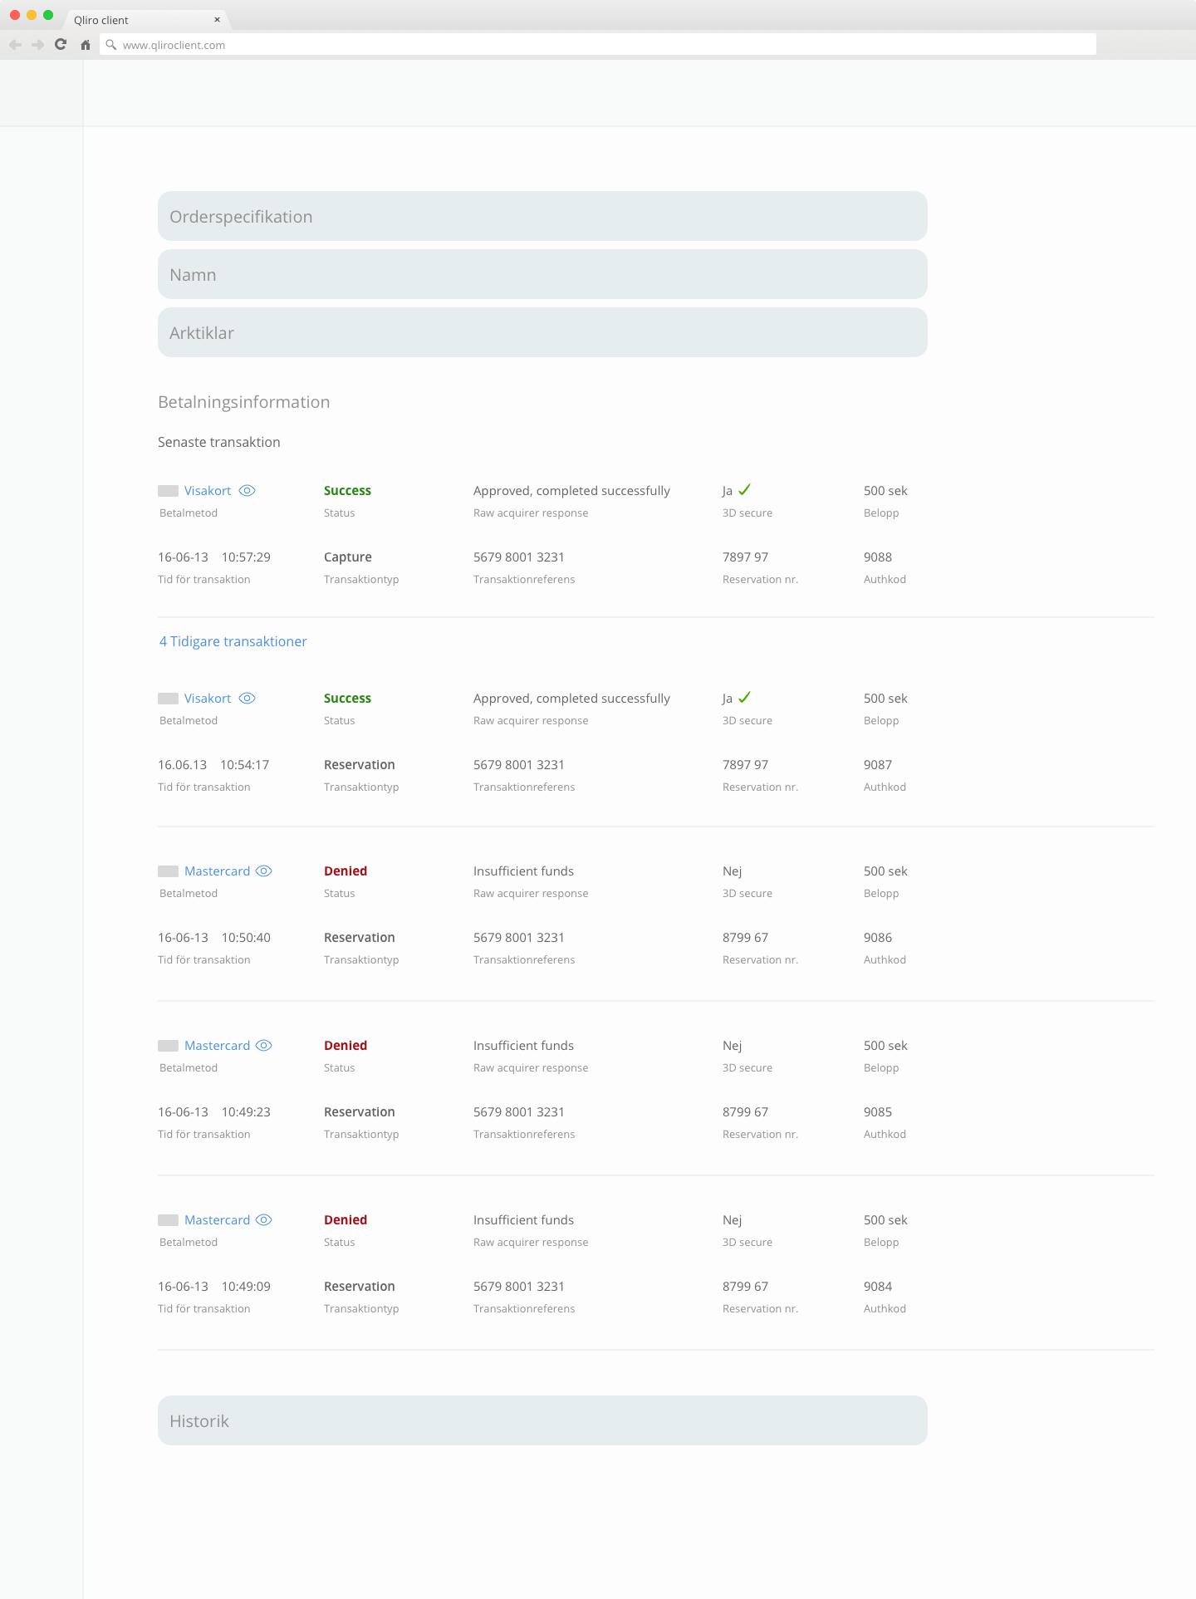
Task: Go to home via house icon
Action: 85,45
